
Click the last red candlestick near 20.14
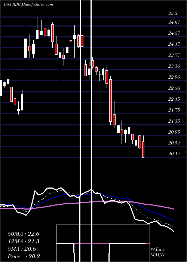coord(143,149)
